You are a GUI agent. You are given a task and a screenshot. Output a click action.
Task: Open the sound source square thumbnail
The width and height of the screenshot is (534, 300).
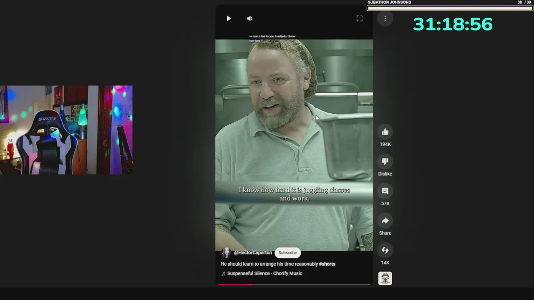point(385,278)
